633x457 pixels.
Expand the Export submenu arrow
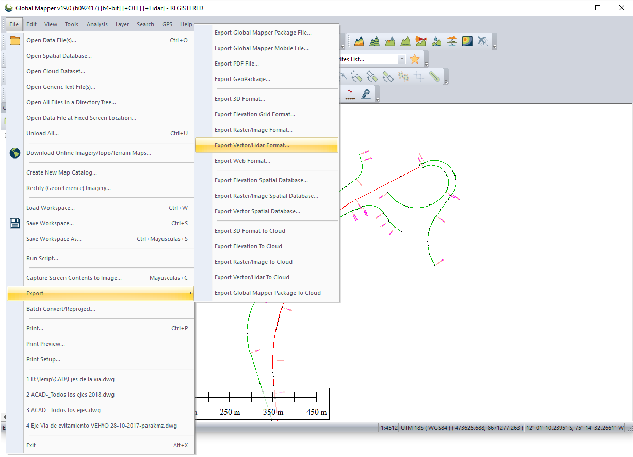click(190, 293)
